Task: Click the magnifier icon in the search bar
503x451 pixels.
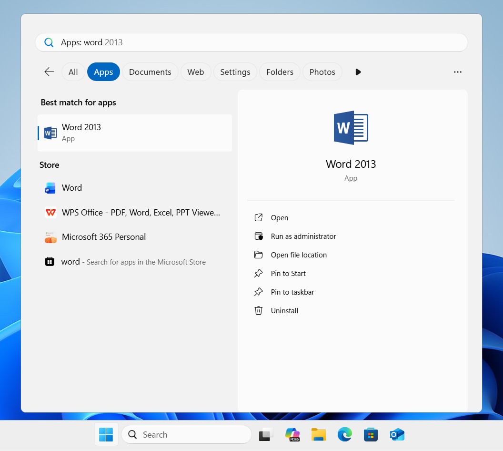Action: 48,42
